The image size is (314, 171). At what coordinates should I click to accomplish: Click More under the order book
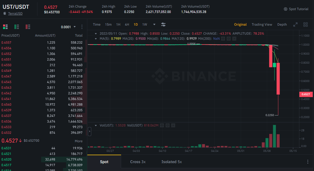point(79,141)
